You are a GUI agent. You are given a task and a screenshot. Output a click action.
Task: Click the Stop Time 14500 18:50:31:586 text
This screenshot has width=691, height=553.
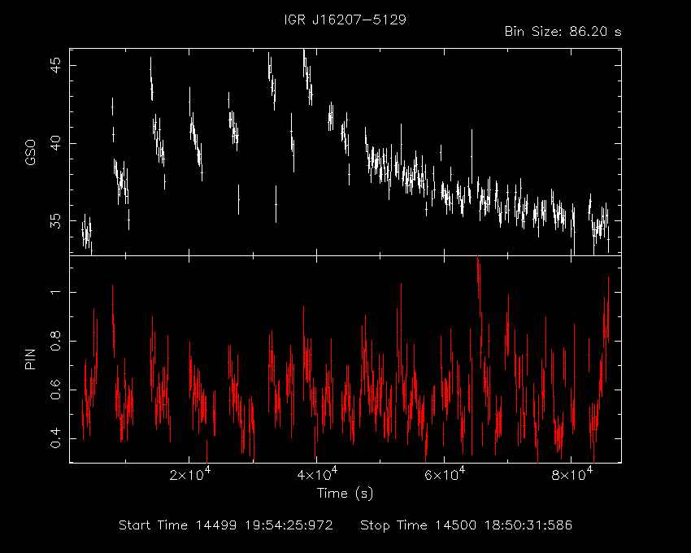pyautogui.click(x=467, y=525)
